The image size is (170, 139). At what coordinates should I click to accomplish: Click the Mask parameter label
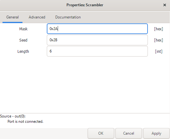pyautogui.click(x=23, y=29)
